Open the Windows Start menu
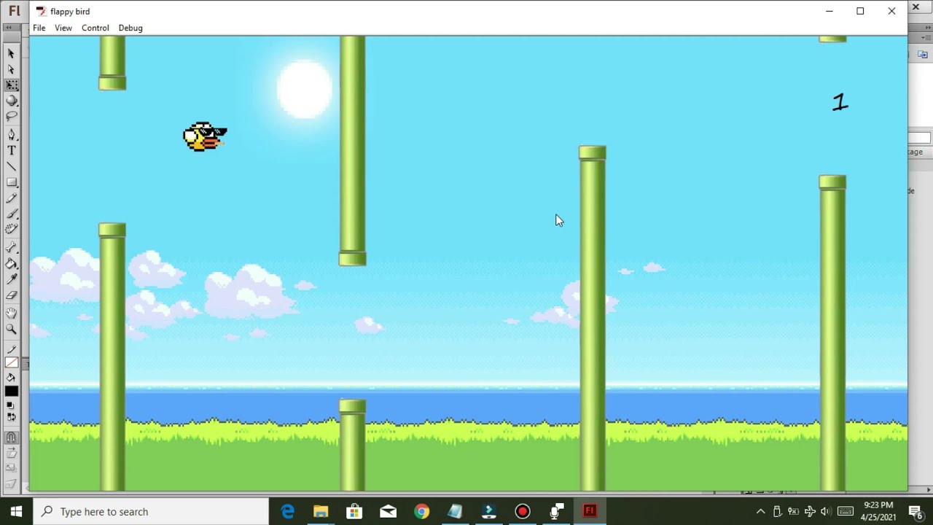This screenshot has width=933, height=525. tap(16, 511)
